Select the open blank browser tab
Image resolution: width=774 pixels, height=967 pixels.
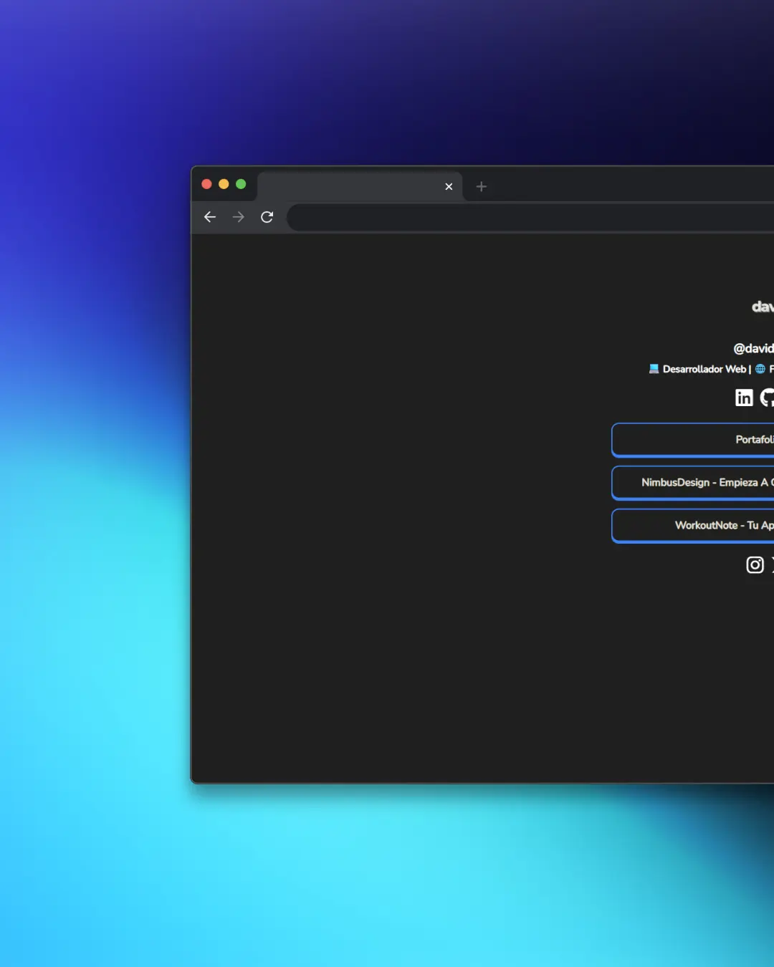(x=351, y=187)
